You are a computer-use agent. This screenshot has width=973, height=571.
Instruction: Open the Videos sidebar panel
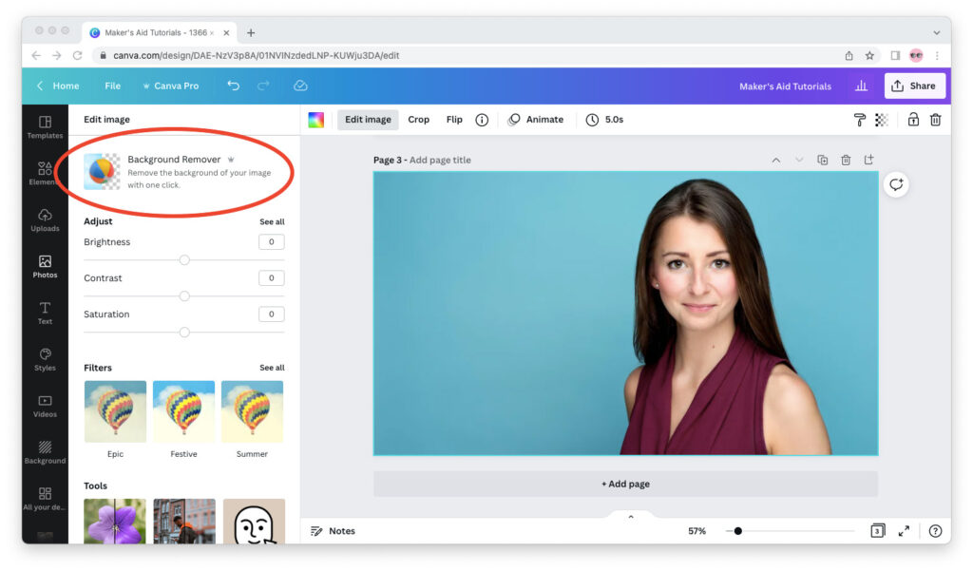point(45,406)
